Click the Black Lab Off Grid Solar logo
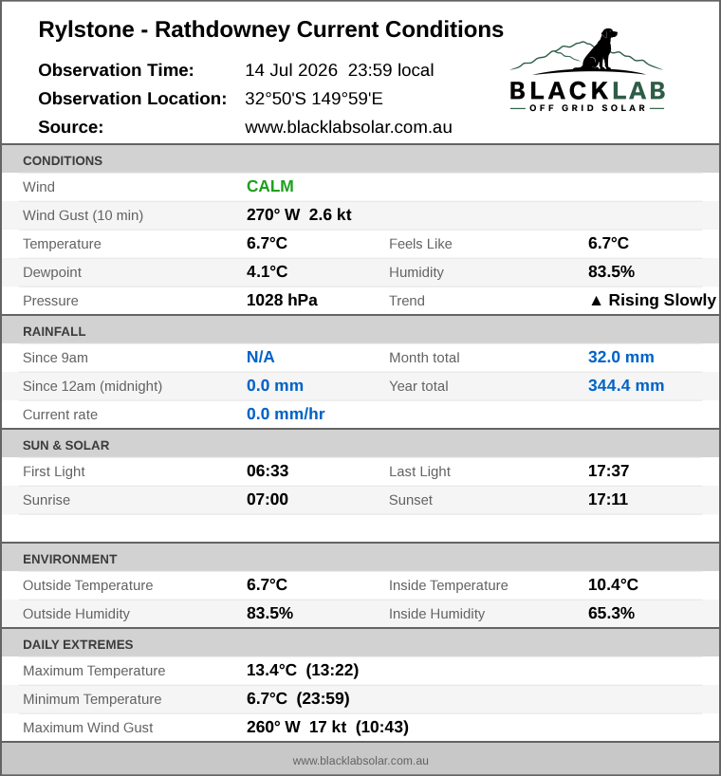 587,70
